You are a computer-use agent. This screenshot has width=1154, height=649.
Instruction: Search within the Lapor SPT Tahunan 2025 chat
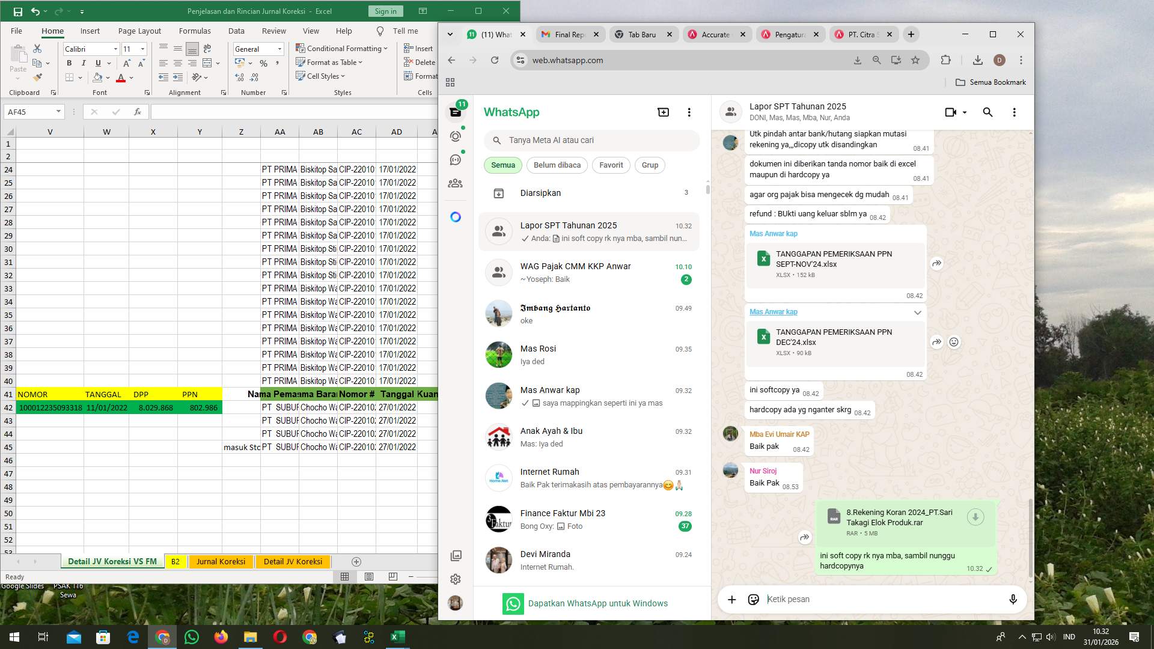[x=988, y=112]
